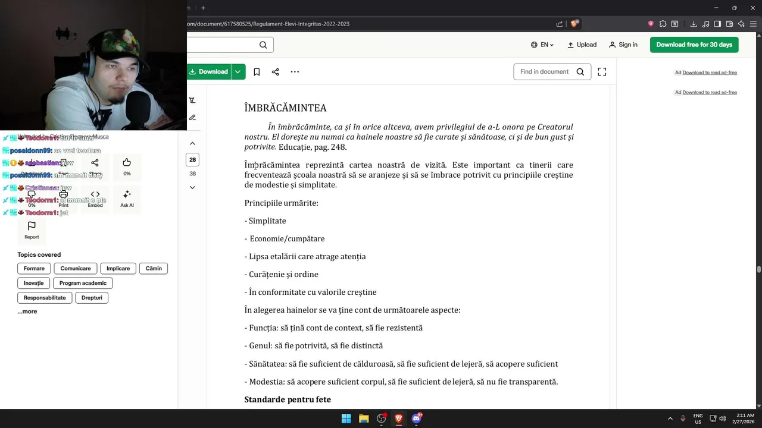The image size is (762, 428).
Task: Open a new browser tab with plus
Action: click(x=203, y=8)
